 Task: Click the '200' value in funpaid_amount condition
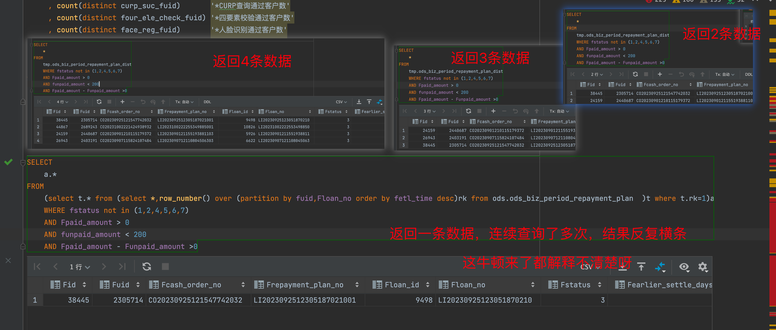pos(140,234)
